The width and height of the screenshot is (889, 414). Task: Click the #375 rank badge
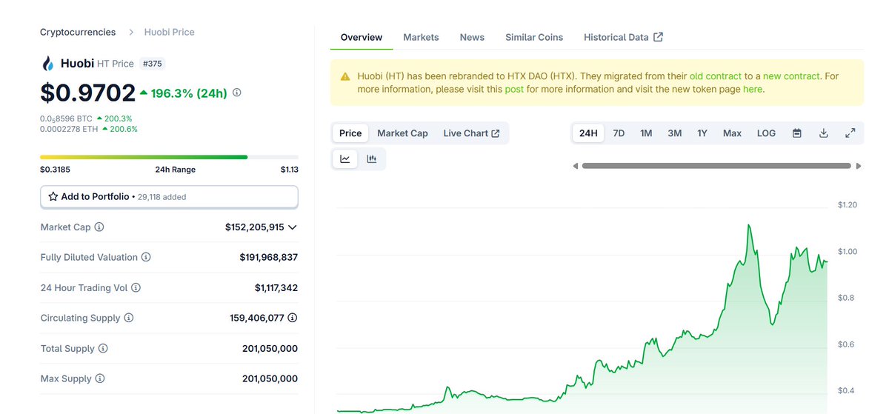pyautogui.click(x=152, y=64)
